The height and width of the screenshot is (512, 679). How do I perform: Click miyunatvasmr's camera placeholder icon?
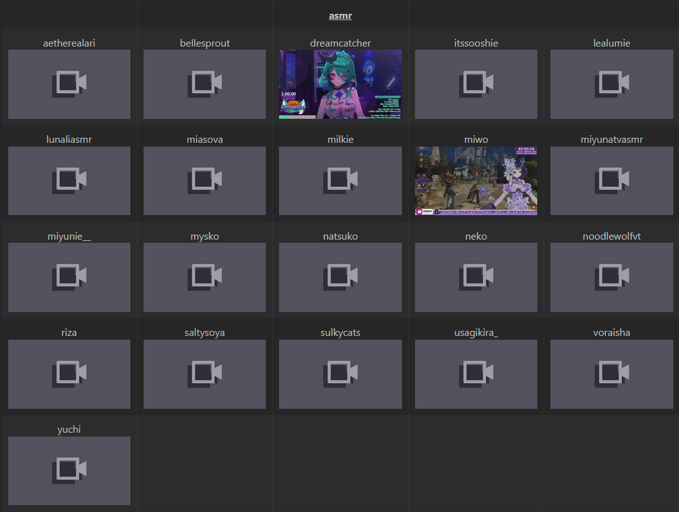[612, 181]
